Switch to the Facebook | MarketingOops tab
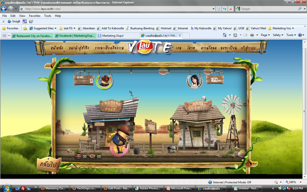 (x=75, y=36)
